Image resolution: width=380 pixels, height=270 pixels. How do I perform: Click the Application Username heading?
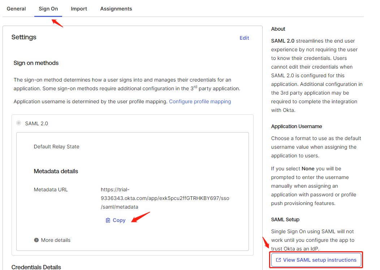pos(297,126)
